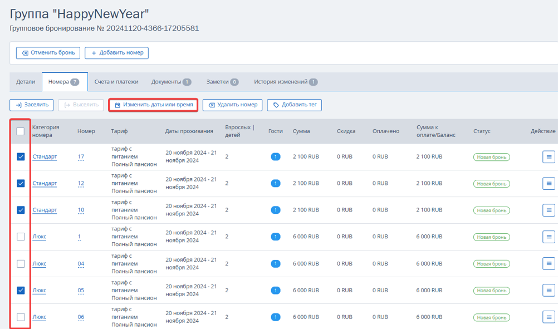Click guest count badge for room 12

click(x=276, y=184)
